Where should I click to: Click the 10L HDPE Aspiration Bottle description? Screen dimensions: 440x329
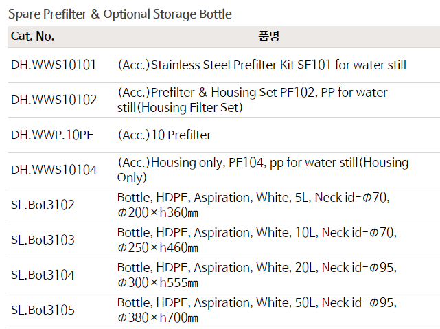(256, 233)
